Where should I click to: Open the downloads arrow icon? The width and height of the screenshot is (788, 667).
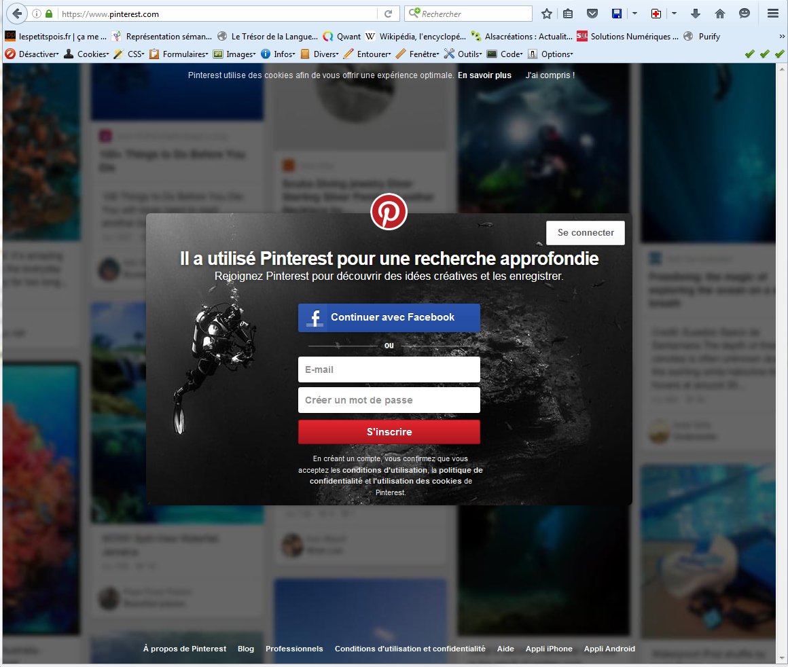tap(696, 14)
